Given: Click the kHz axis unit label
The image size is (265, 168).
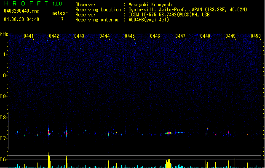Looking at the screenshot, I should (x=4, y=34).
